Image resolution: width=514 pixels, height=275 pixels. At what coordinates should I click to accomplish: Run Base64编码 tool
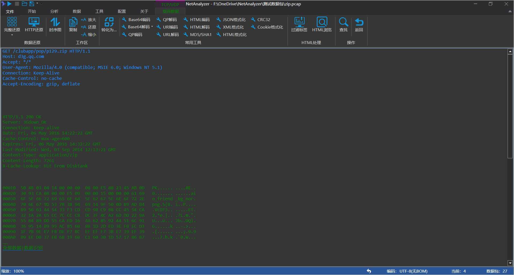click(x=136, y=19)
